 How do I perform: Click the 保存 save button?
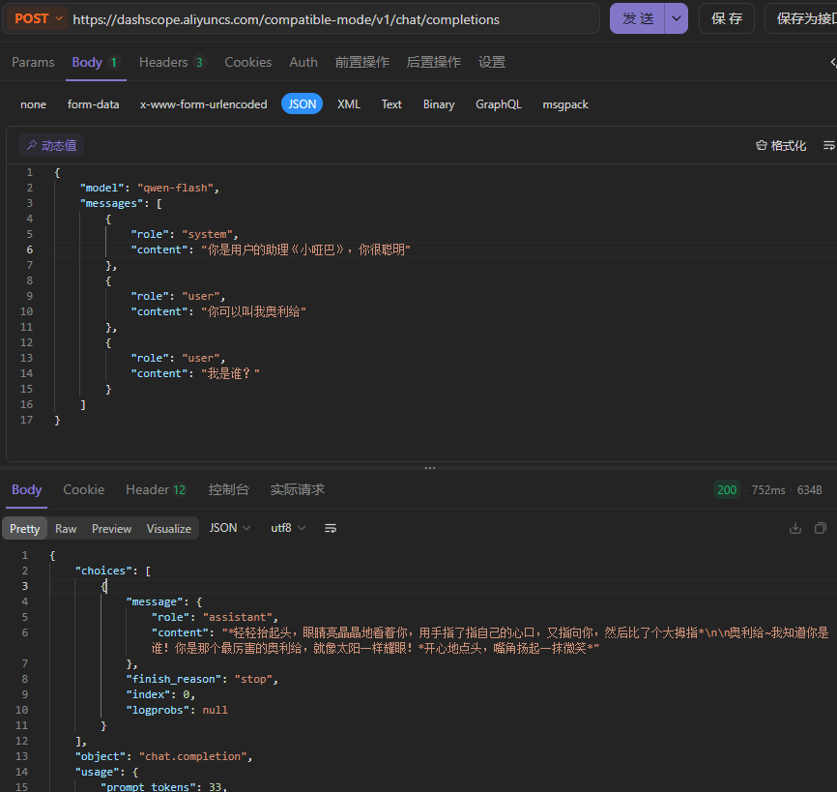727,18
